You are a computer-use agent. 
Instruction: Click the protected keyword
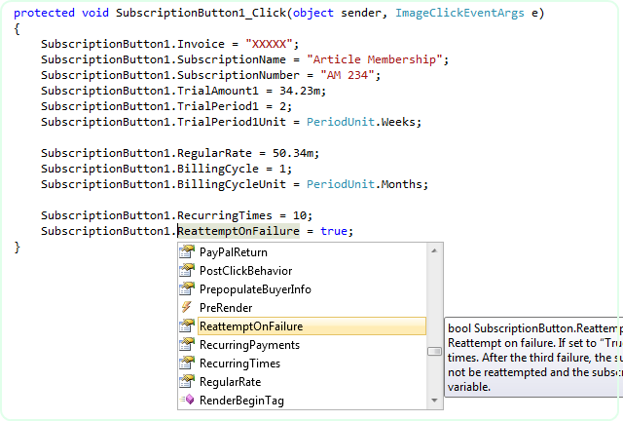pyautogui.click(x=44, y=13)
